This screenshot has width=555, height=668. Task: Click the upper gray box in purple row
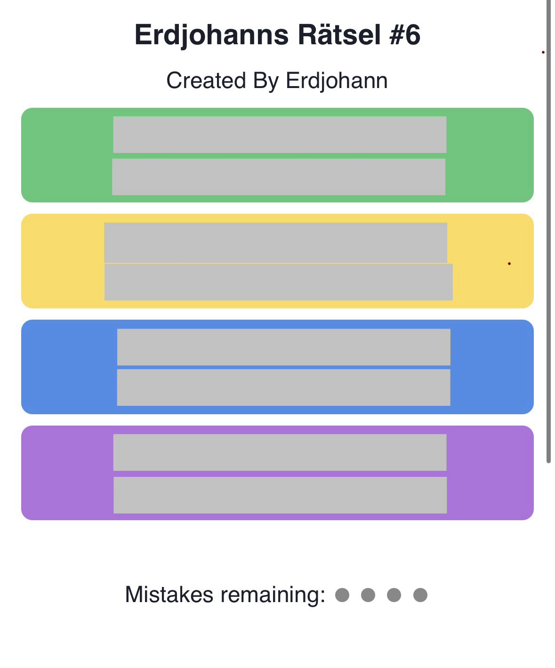tap(280, 452)
